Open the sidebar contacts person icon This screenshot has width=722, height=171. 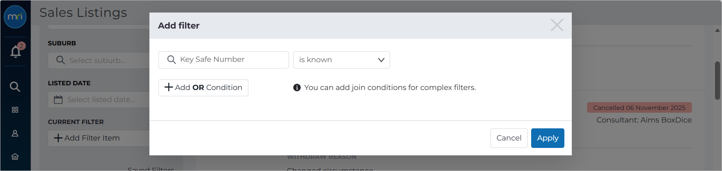15,133
